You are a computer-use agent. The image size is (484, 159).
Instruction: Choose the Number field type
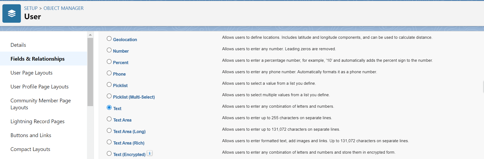109,50
